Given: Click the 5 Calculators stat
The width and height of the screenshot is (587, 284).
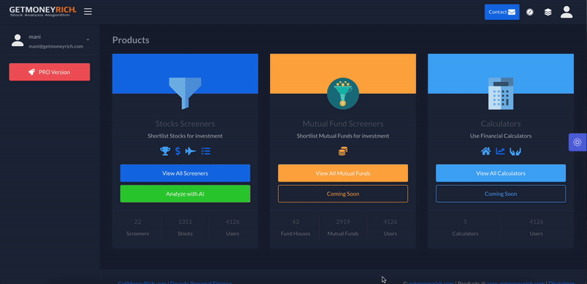Looking at the screenshot, I should [465, 228].
